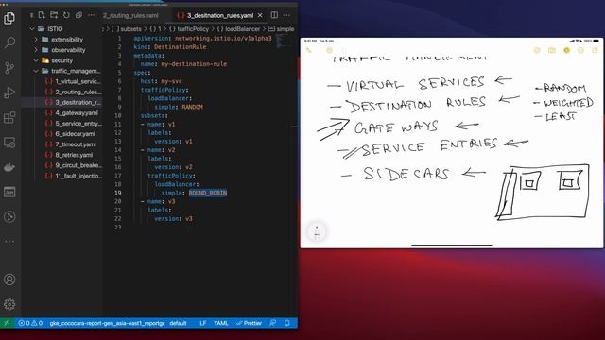Tap the collapse arrows icon in notes window

coord(308,50)
